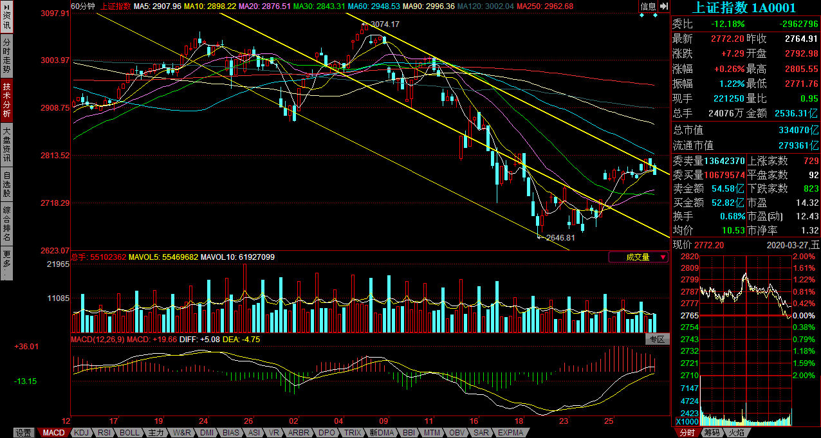
Task: Open the 新DMA indicator tab
Action: pos(380,433)
